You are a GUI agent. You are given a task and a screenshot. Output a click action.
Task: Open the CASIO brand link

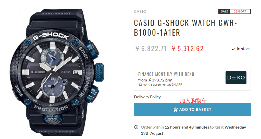click(x=140, y=11)
